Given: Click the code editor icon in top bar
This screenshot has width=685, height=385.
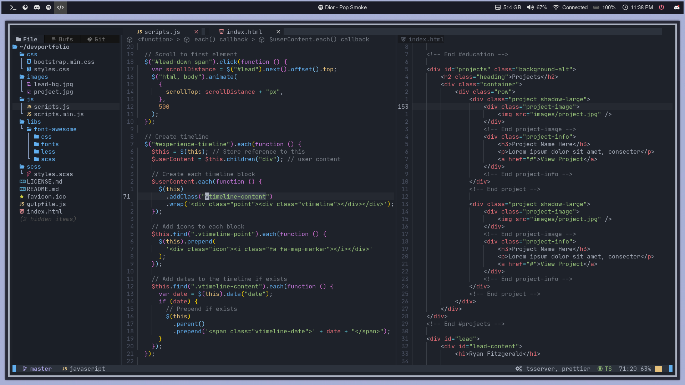Looking at the screenshot, I should point(60,7).
